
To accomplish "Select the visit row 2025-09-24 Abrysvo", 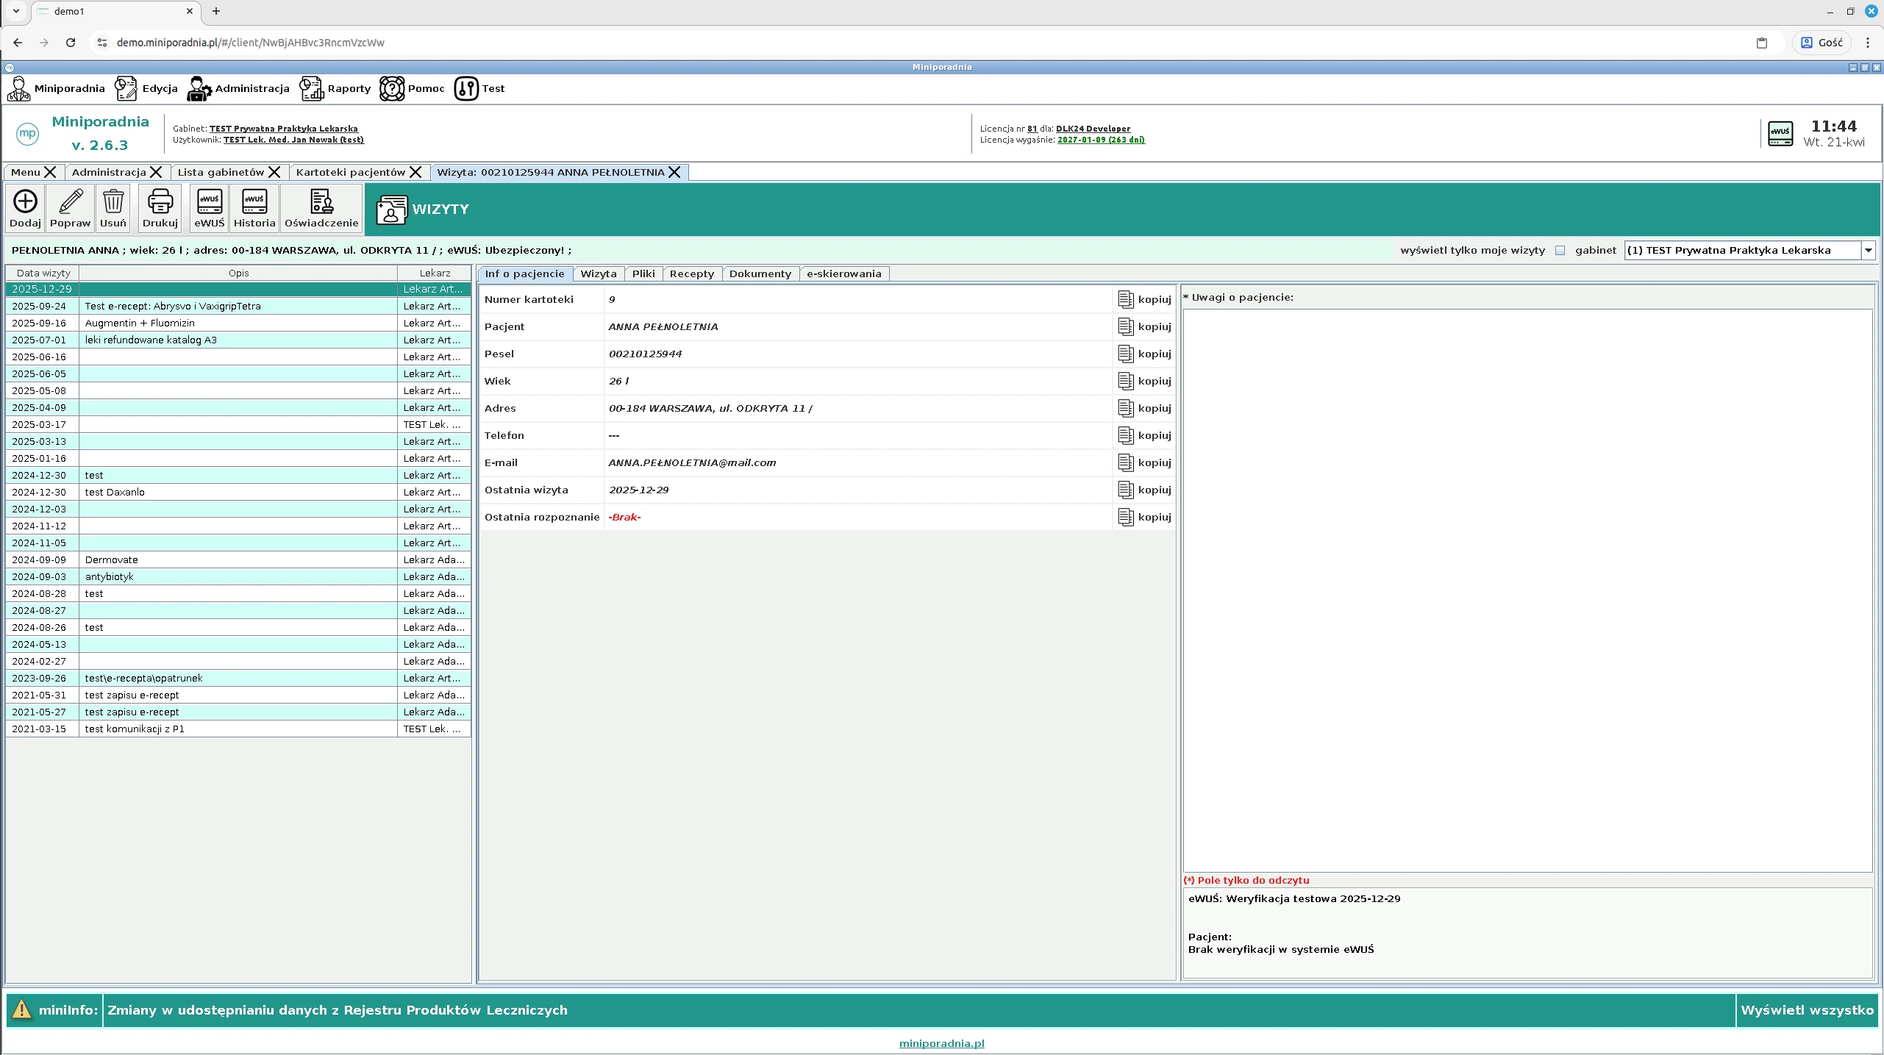I will click(238, 306).
